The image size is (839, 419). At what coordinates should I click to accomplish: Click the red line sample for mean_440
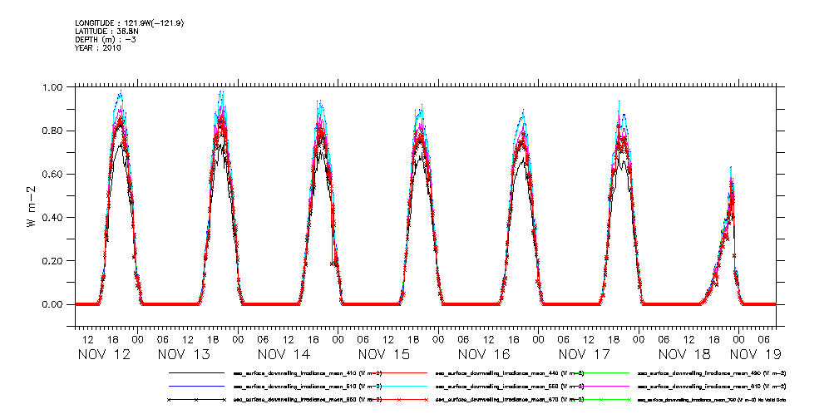[x=398, y=372]
